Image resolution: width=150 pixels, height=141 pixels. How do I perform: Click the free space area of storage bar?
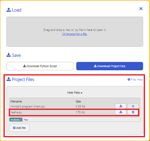point(81,120)
